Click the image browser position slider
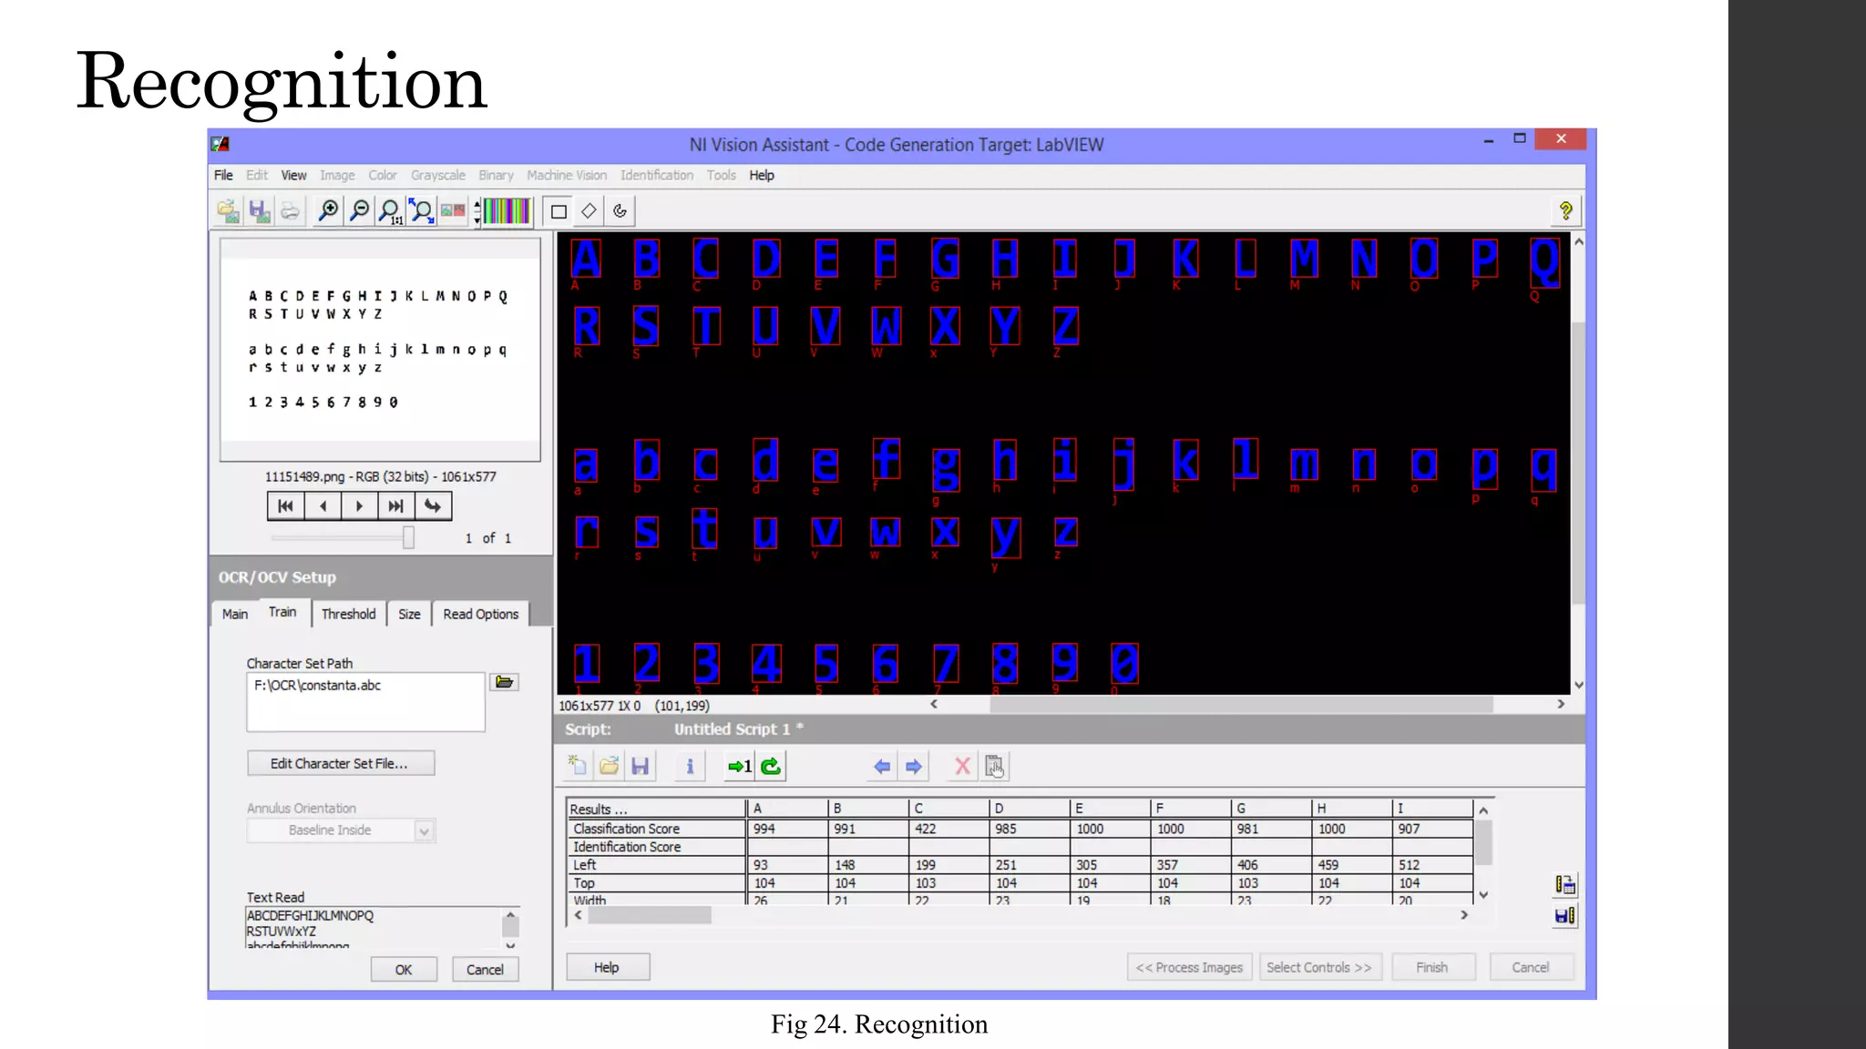The width and height of the screenshot is (1866, 1049). coord(408,537)
